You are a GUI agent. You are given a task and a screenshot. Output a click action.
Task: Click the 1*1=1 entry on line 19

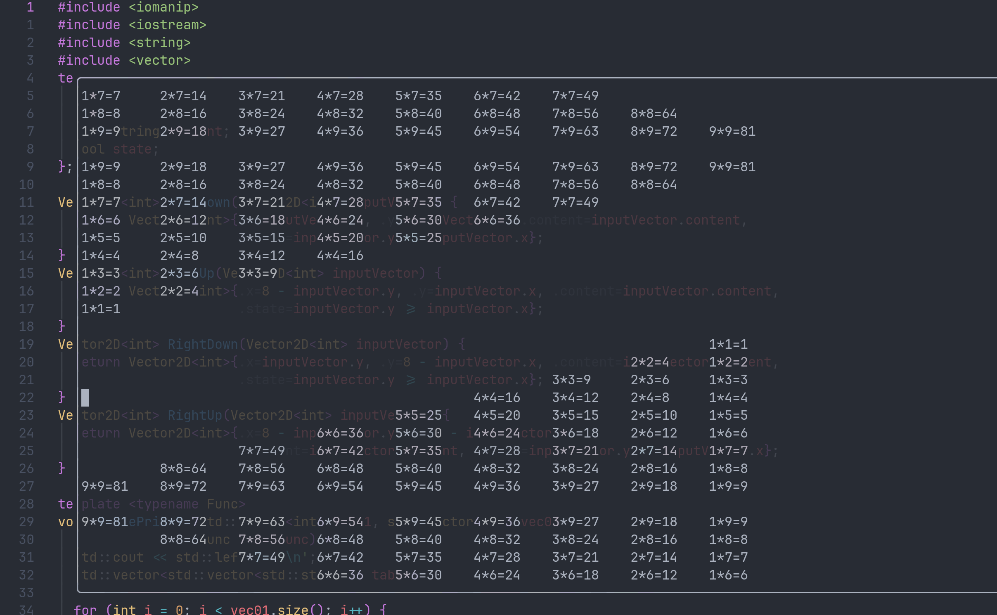click(728, 344)
